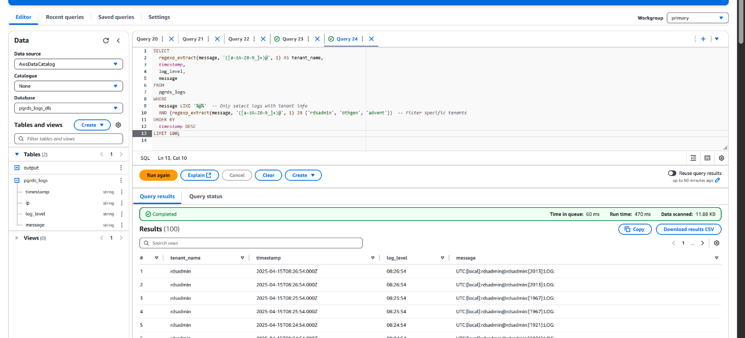Sort results by timestamp column

pos(374,258)
